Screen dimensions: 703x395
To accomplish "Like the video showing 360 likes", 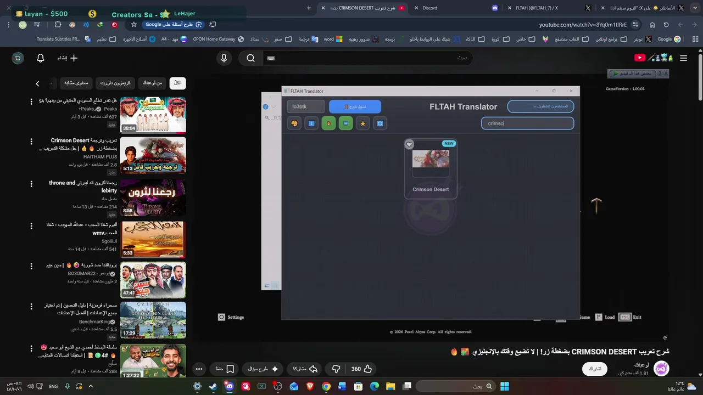I will pos(362,369).
